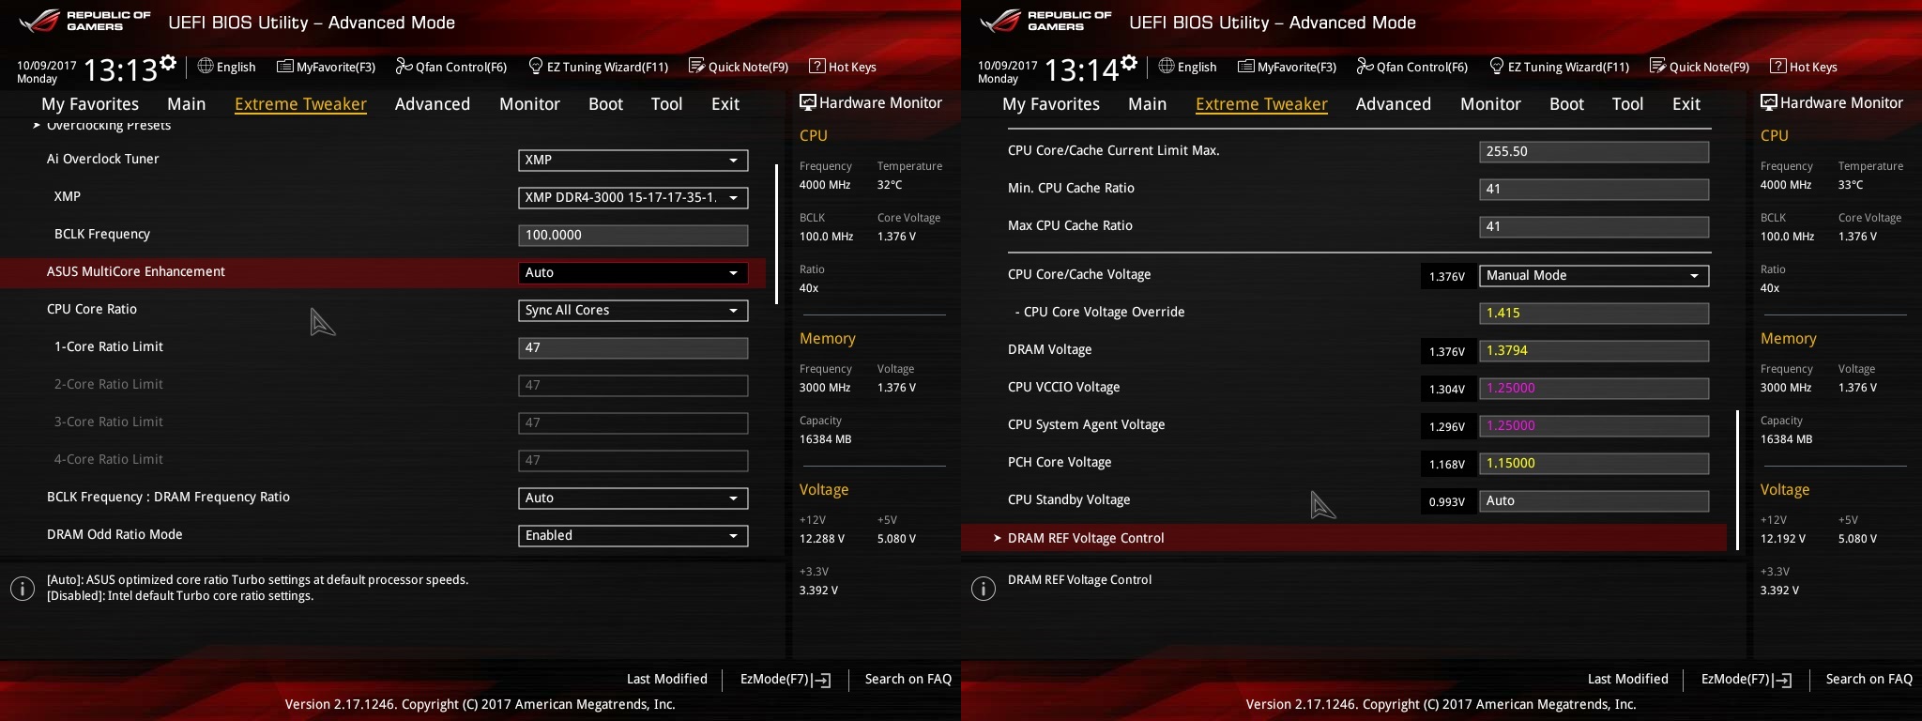The image size is (1922, 721).
Task: Open Qfan Control(F6) in right window
Action: [x=1412, y=67]
